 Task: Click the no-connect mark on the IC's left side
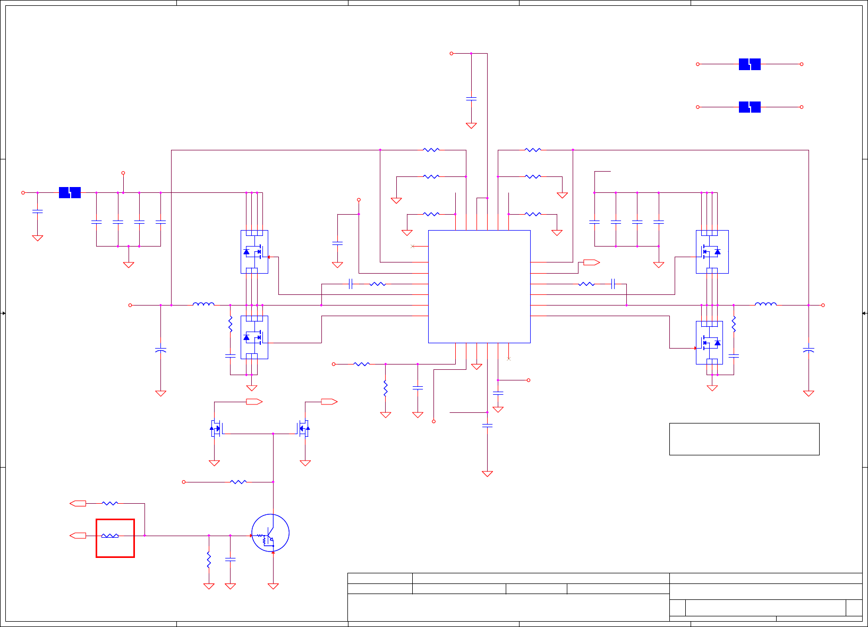point(413,247)
